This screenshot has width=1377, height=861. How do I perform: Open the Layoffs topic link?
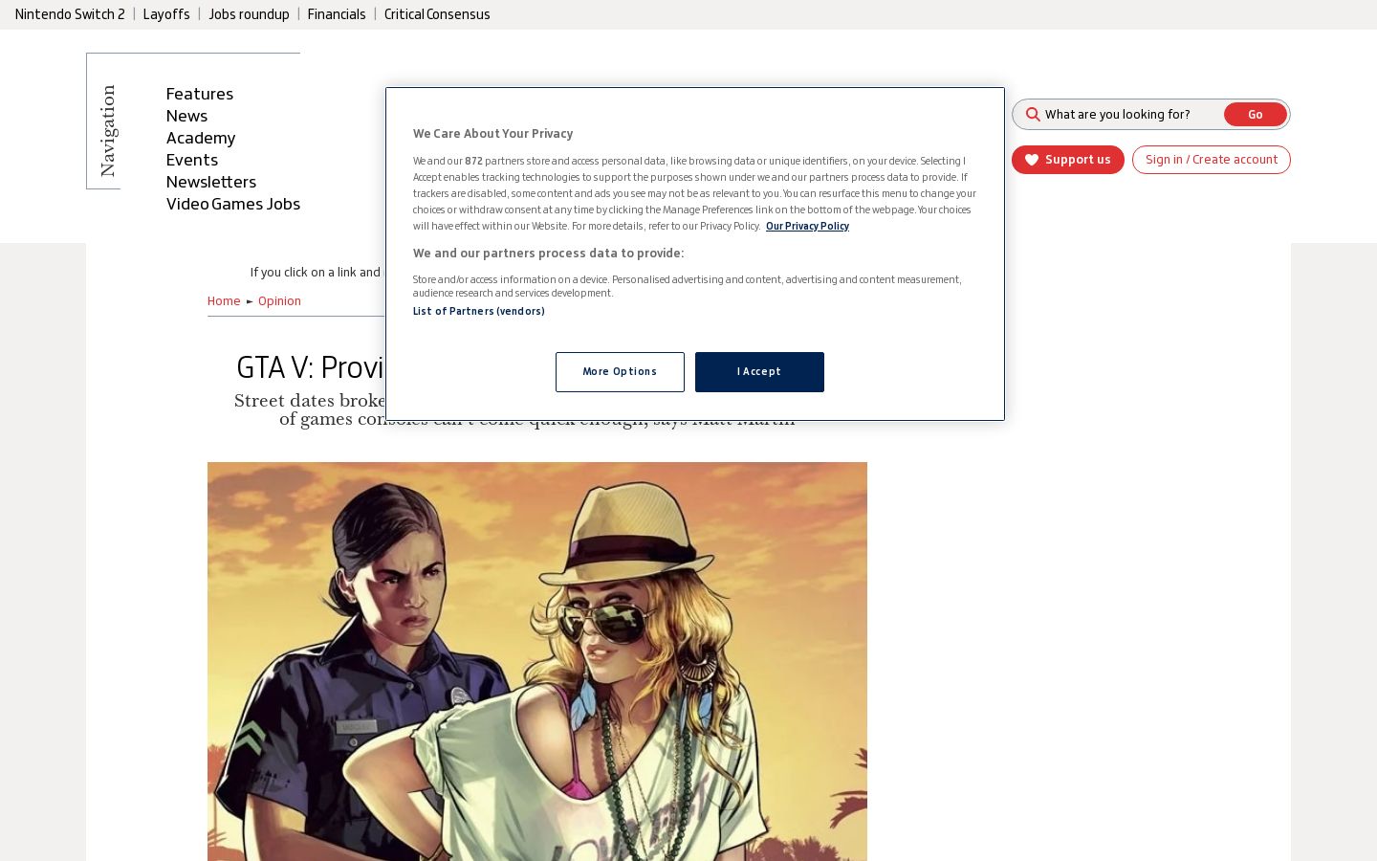coord(166,14)
